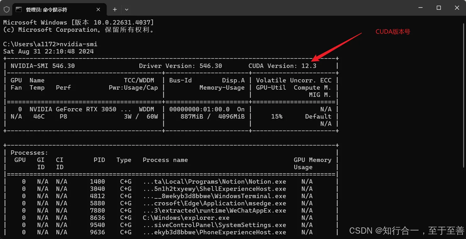Click the text 'Driver Version: 546.30'
Image resolution: width=466 pixels, height=239 pixels.
click(x=180, y=66)
